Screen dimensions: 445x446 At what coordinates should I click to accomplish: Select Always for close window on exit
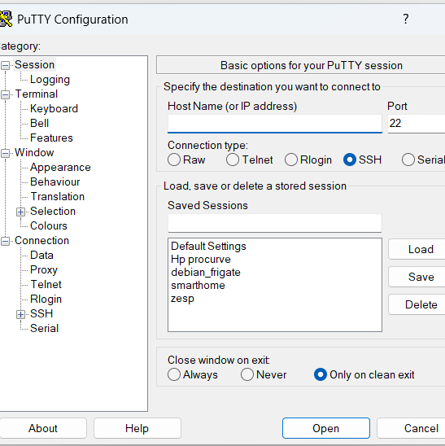click(174, 374)
